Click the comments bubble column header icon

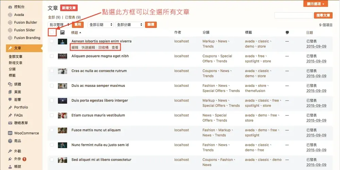click(287, 33)
